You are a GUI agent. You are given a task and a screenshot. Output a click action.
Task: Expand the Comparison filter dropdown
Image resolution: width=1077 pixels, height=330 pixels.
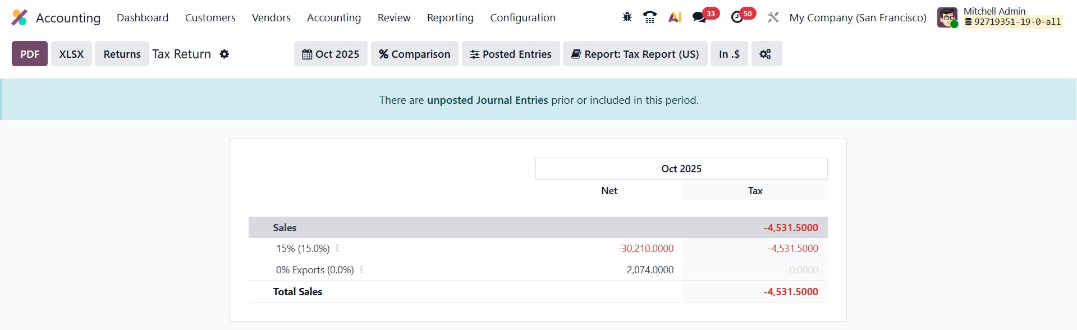click(414, 54)
